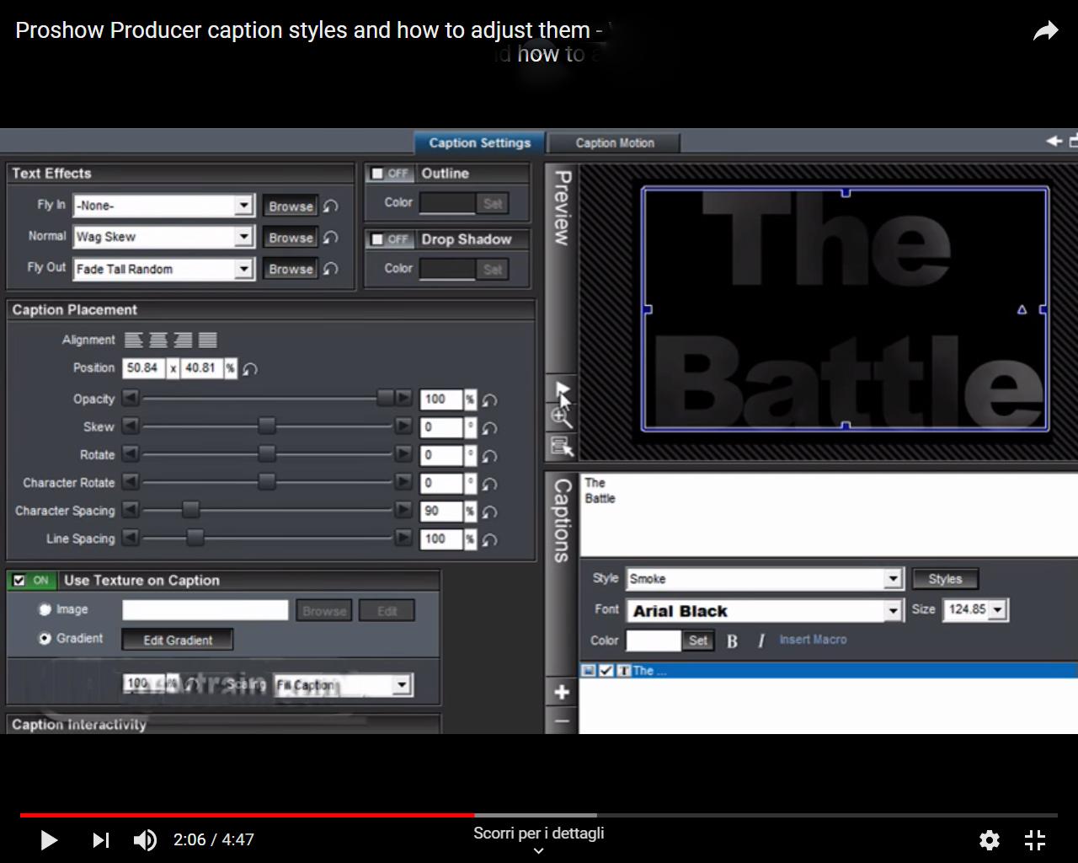Switch to the Caption Settings tab
Screen dimensions: 1078x863
point(480,142)
